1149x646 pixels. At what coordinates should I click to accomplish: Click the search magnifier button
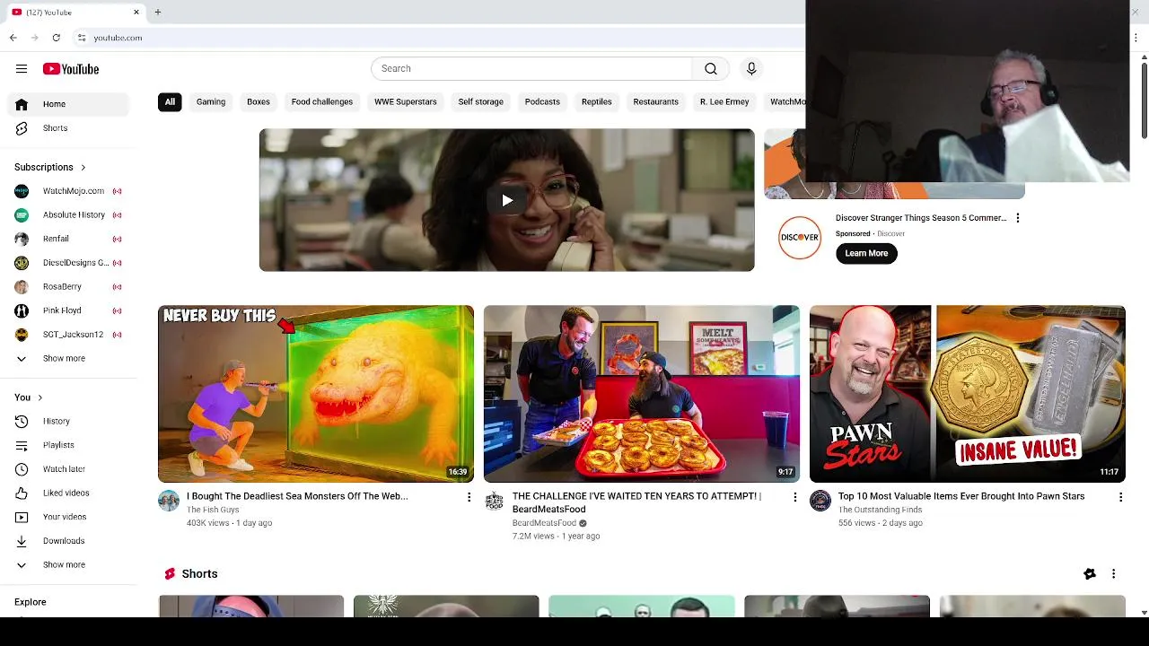point(710,68)
